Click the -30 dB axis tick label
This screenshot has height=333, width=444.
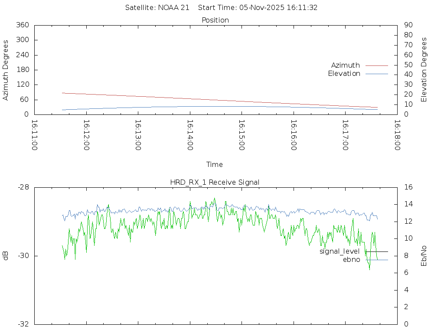[x=23, y=256]
